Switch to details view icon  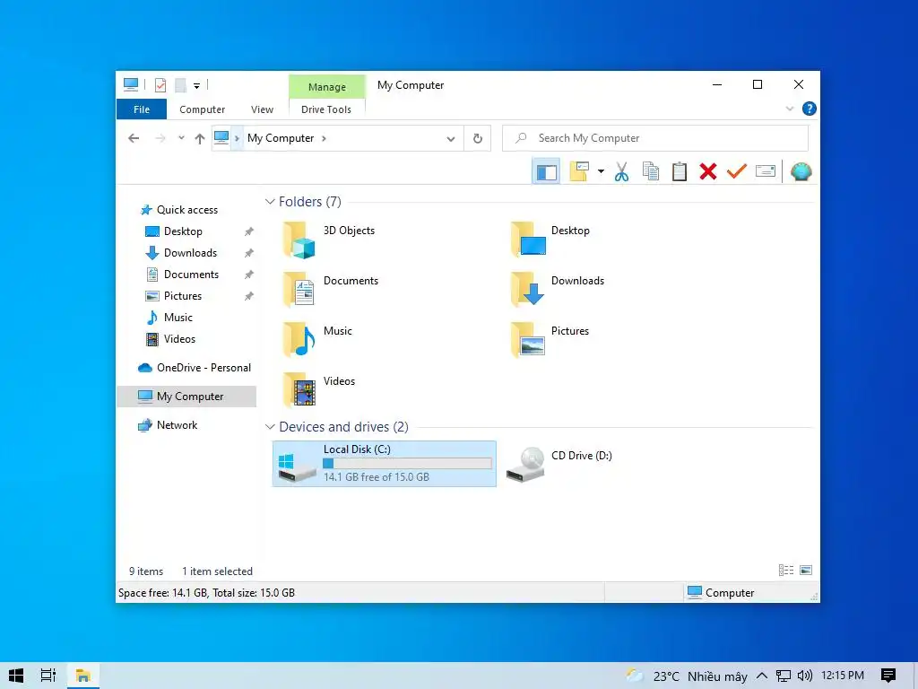pyautogui.click(x=785, y=570)
